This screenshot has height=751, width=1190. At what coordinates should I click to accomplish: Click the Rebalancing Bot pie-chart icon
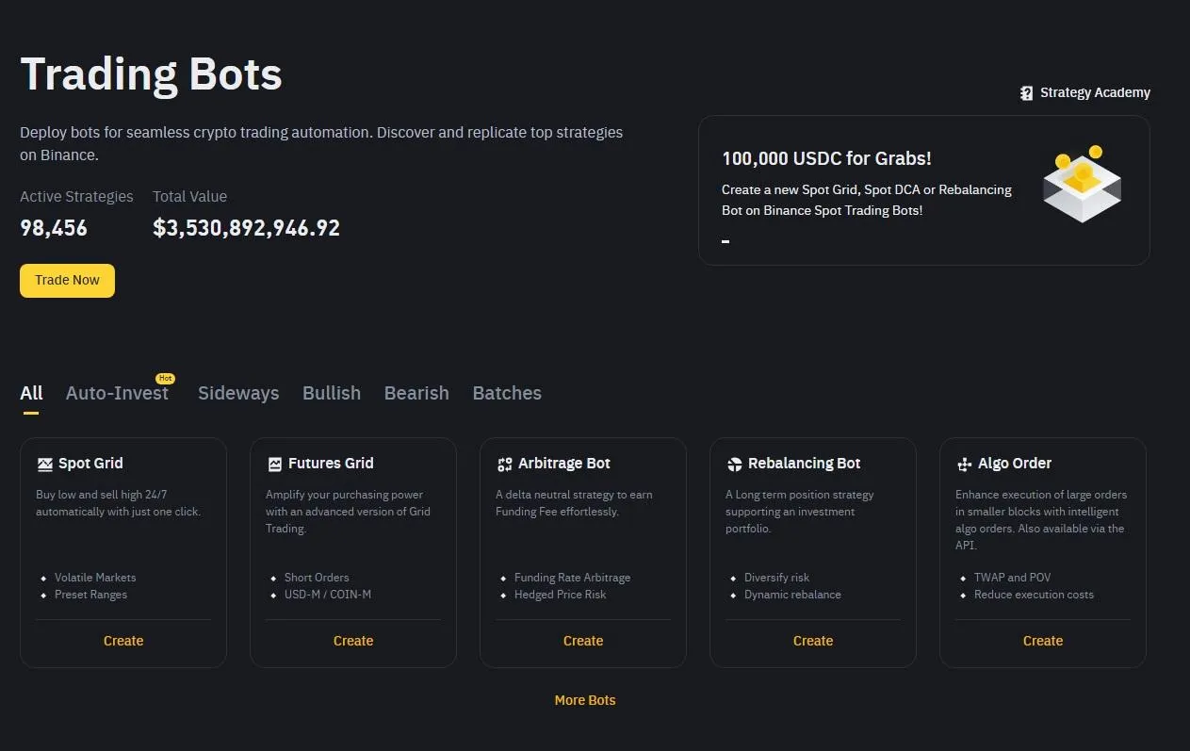(734, 463)
